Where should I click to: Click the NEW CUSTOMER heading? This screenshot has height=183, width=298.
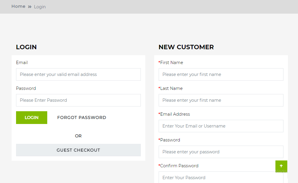[x=186, y=47]
